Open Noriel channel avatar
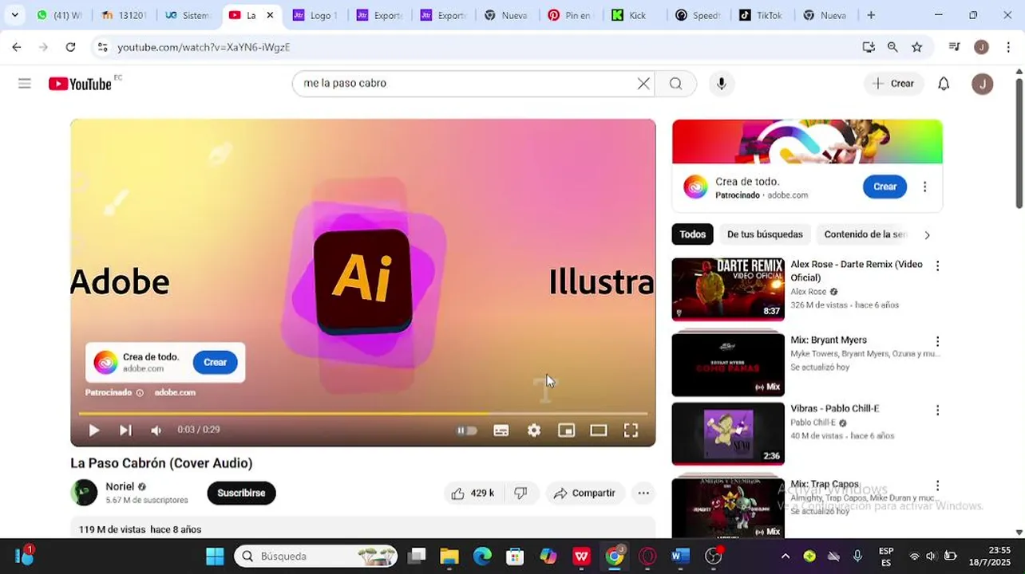 point(84,493)
